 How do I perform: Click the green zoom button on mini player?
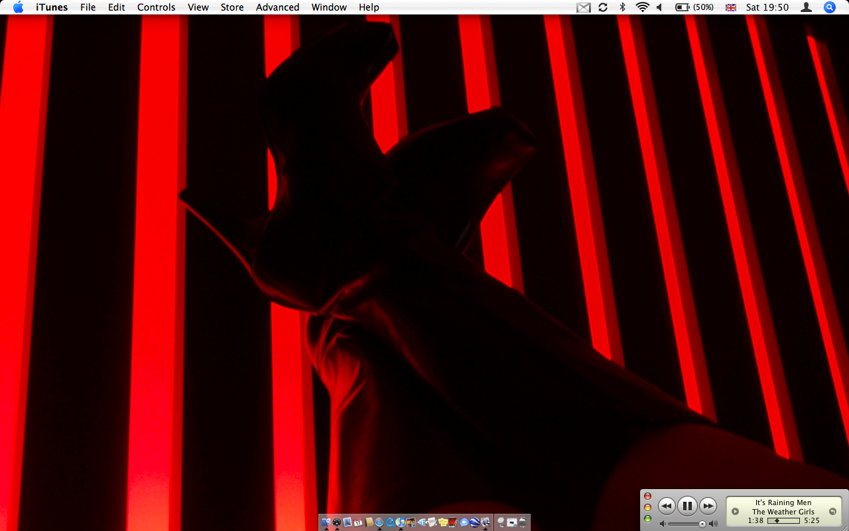coord(648,519)
